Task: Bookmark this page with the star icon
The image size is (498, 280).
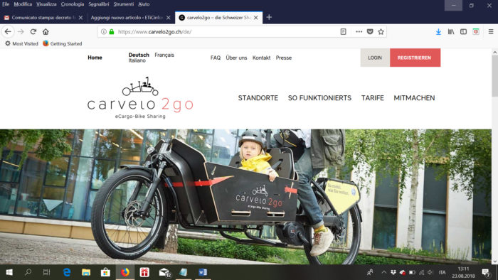Action: (x=381, y=32)
